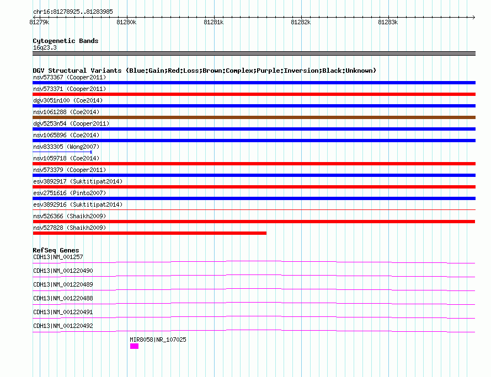Screen dimensions: 491x377
Task: Click the nsv526366 (Shaikh2009) label
Action: pyautogui.click(x=70, y=216)
